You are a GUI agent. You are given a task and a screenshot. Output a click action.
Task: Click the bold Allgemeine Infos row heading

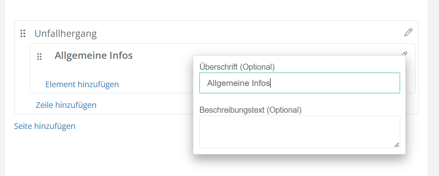pos(94,56)
